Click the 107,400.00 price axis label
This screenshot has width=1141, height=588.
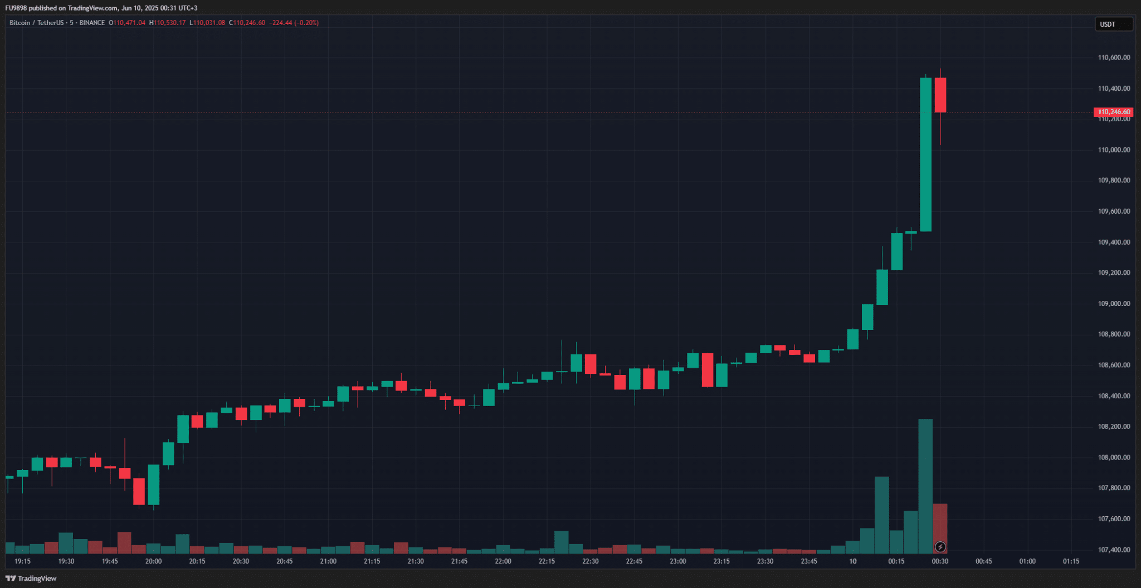click(1114, 550)
